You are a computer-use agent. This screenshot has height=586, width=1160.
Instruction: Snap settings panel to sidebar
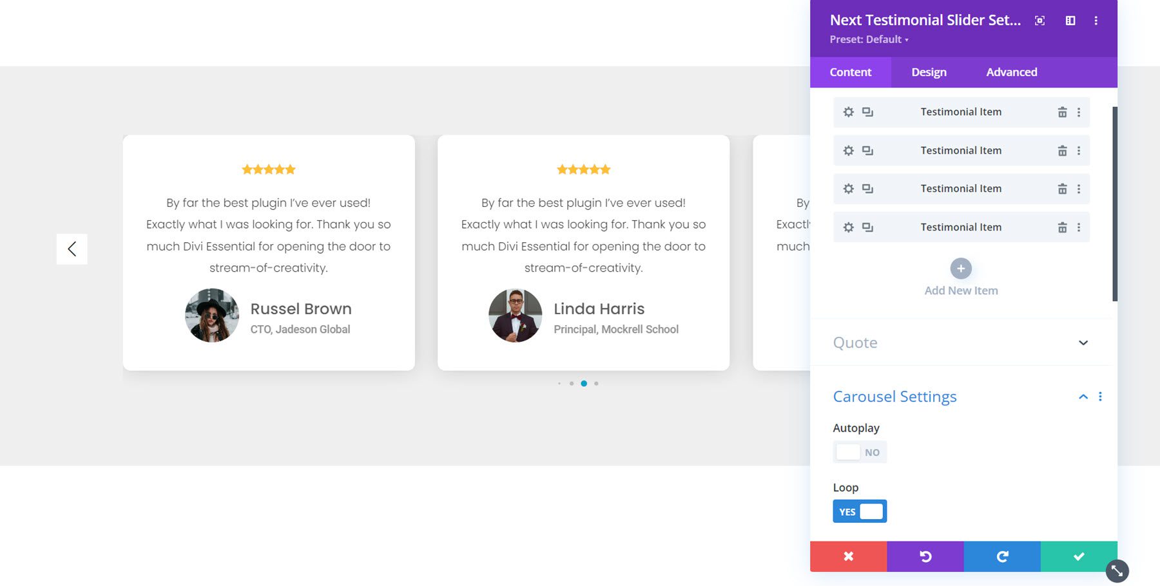pos(1070,21)
